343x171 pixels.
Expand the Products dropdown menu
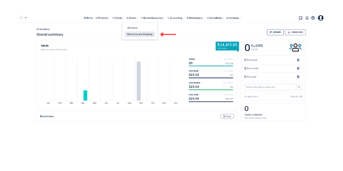pos(103,18)
